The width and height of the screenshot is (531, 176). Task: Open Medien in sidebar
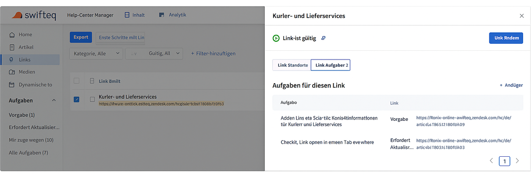point(27,72)
